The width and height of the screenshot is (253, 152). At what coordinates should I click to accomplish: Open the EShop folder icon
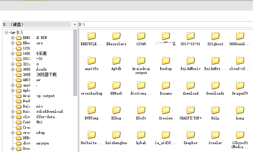116,110
